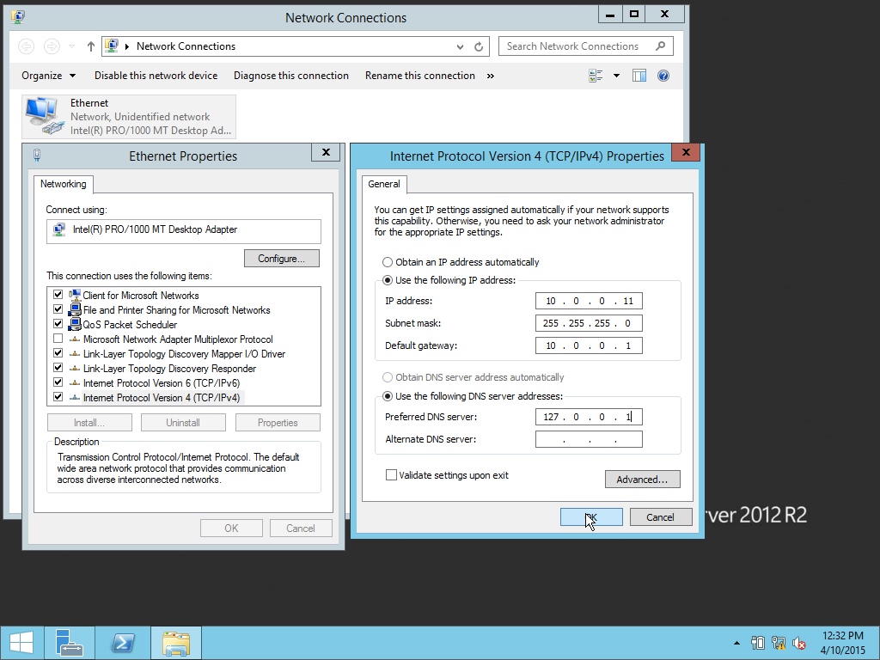Screen dimensions: 880x660
Task: Click the QoS Packet Scheduler icon
Action: click(75, 324)
